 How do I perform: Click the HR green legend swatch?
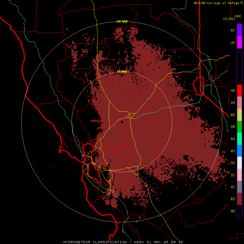coord(239,127)
